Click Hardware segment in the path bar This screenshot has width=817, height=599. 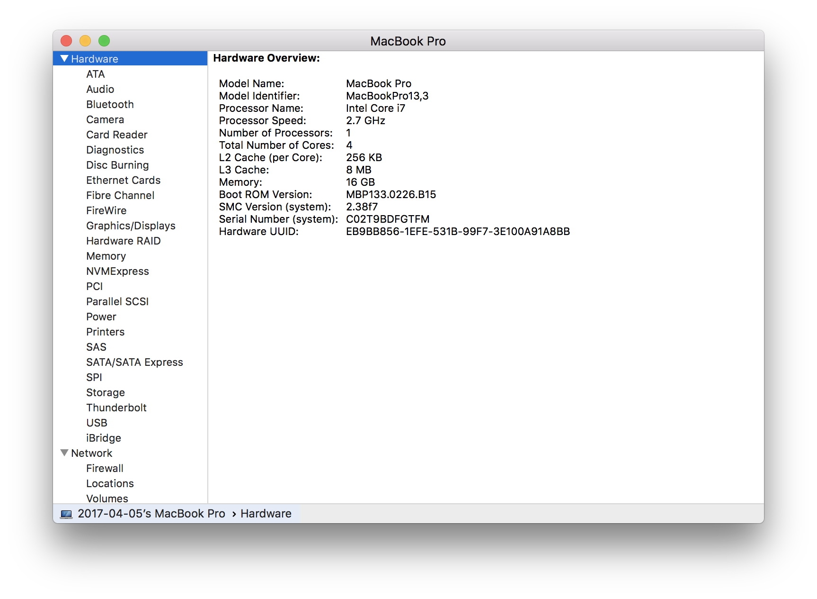[x=266, y=514]
